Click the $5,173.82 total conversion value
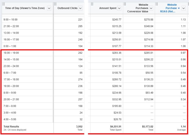Screen dimensions: 189x135 (x=147, y=126)
